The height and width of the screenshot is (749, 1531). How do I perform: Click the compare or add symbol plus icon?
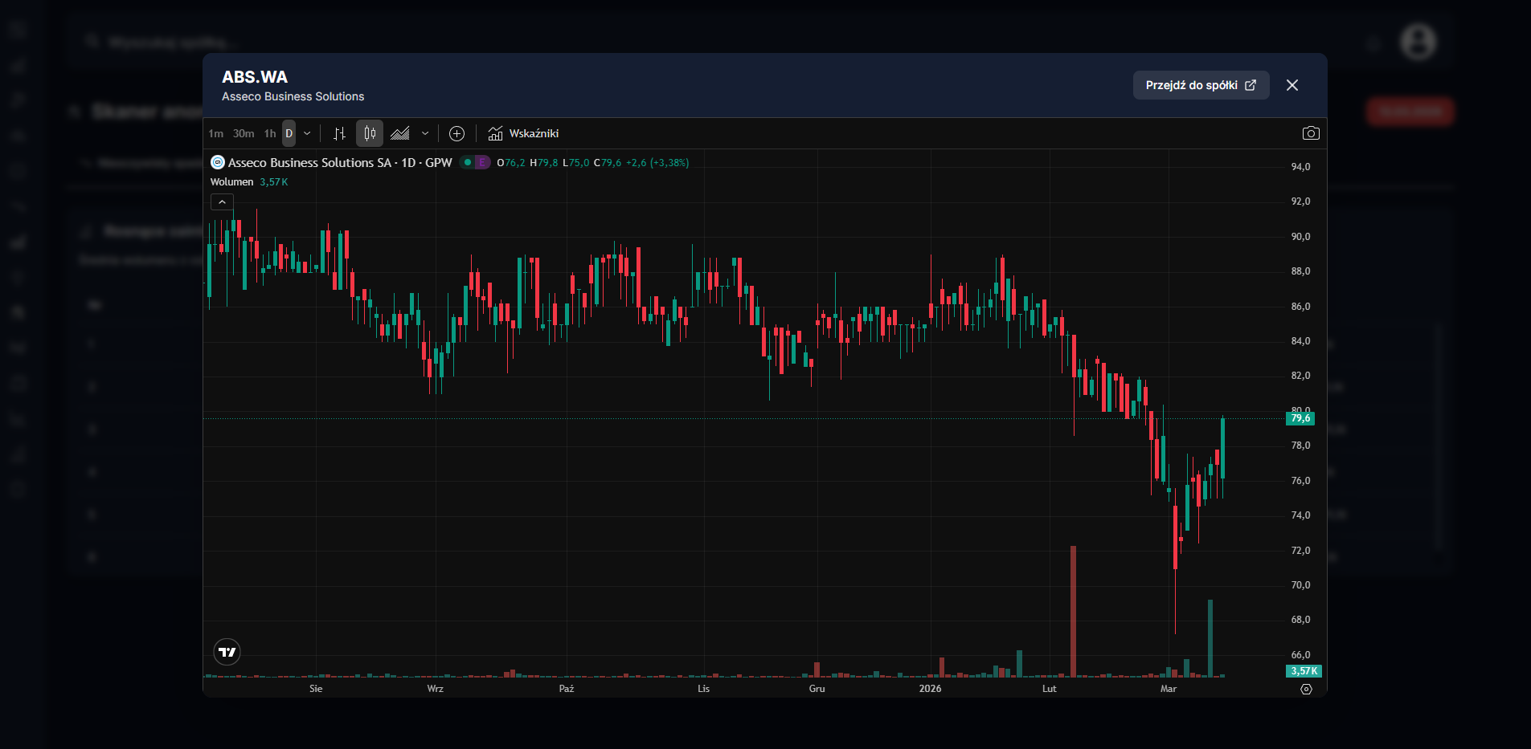pyautogui.click(x=456, y=133)
